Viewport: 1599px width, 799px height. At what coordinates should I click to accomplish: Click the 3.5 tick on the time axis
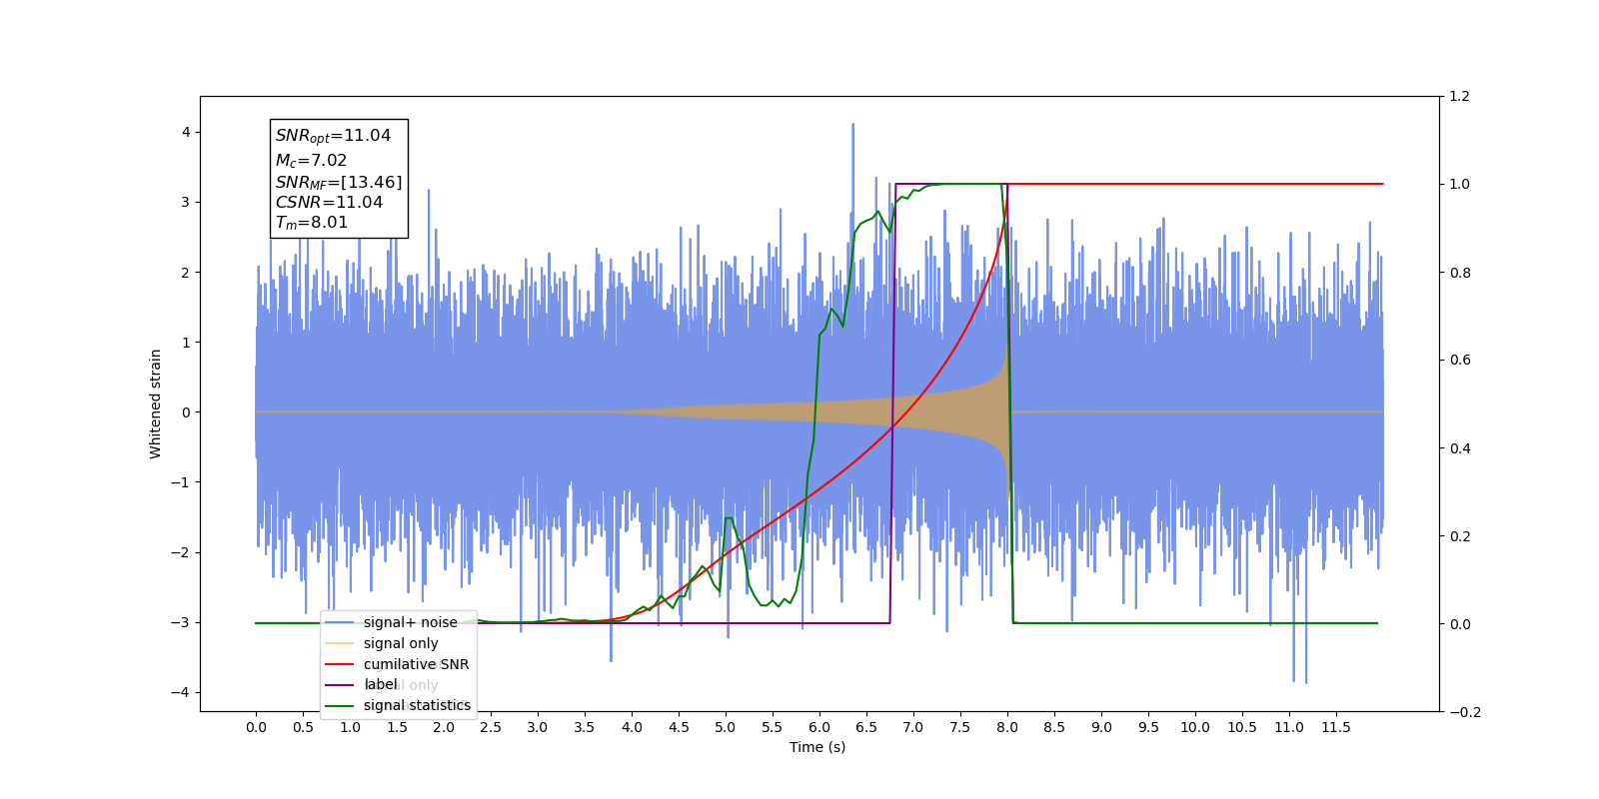coord(585,727)
